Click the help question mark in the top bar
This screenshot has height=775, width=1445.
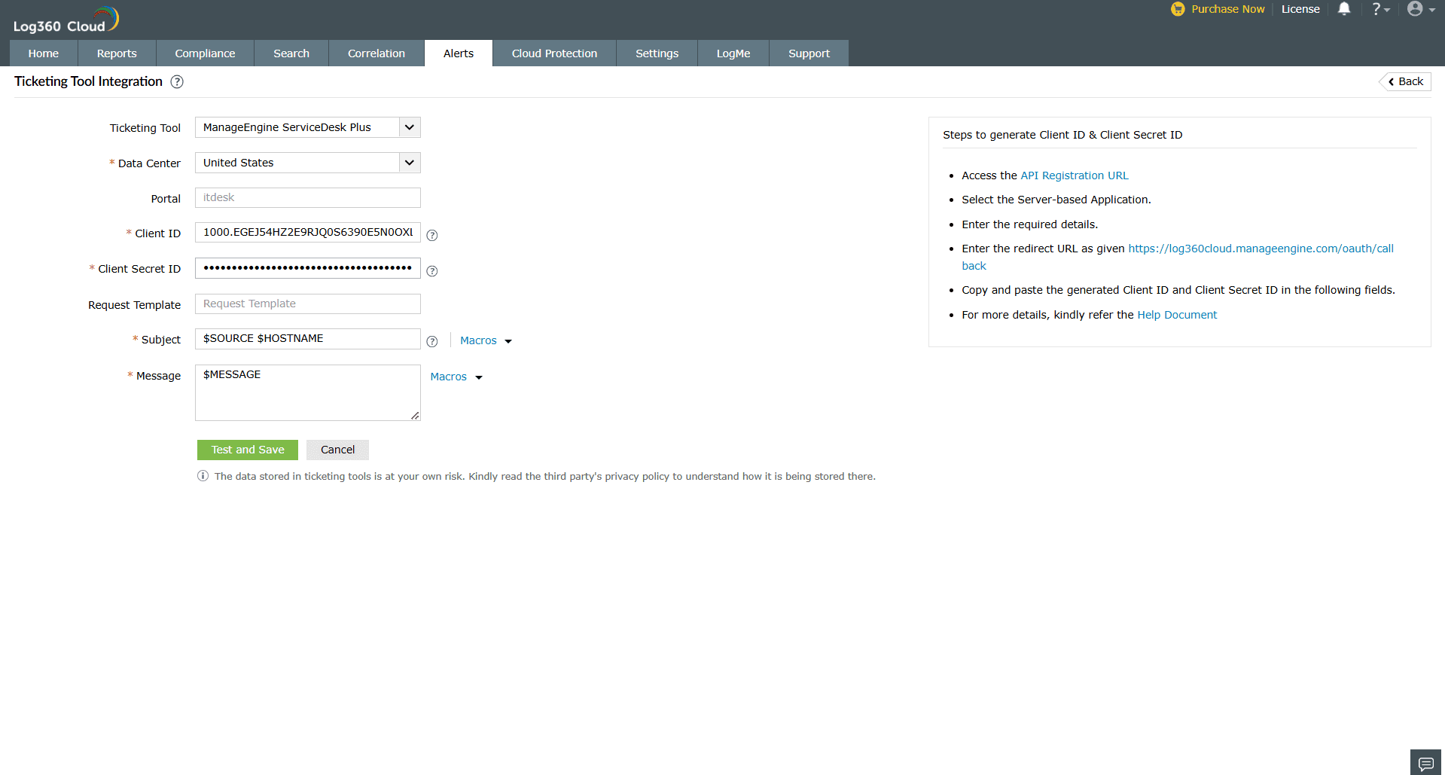pyautogui.click(x=1376, y=9)
